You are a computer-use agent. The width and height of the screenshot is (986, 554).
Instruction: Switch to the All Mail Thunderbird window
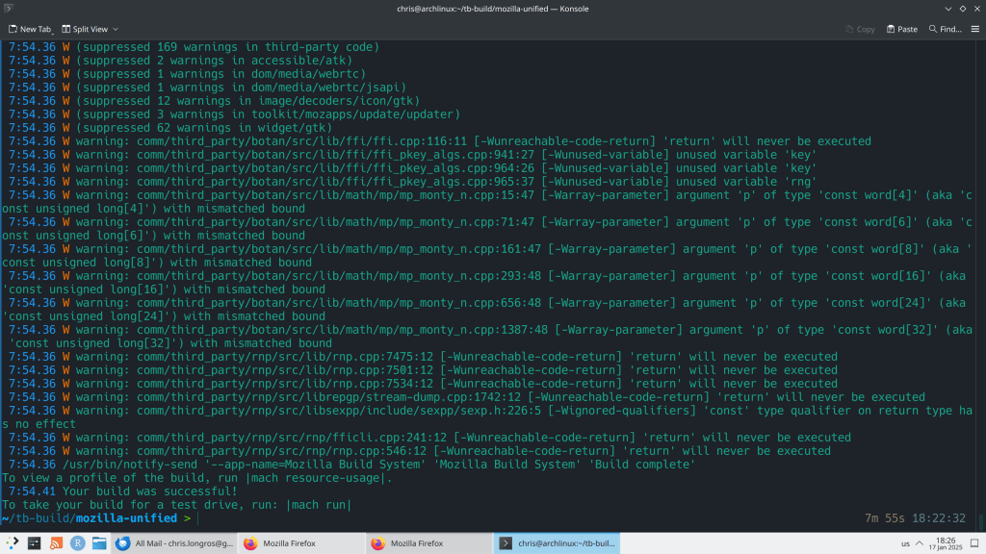pyautogui.click(x=173, y=543)
